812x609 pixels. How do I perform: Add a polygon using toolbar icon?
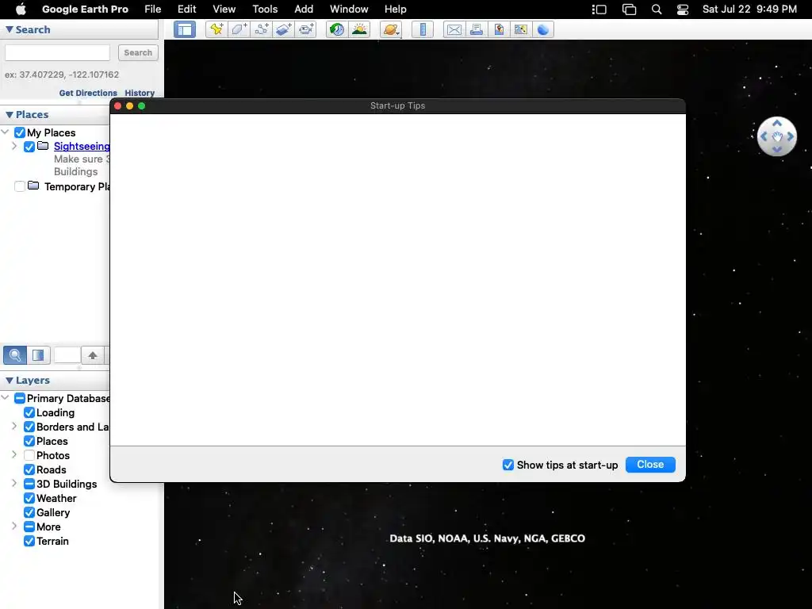239,29
